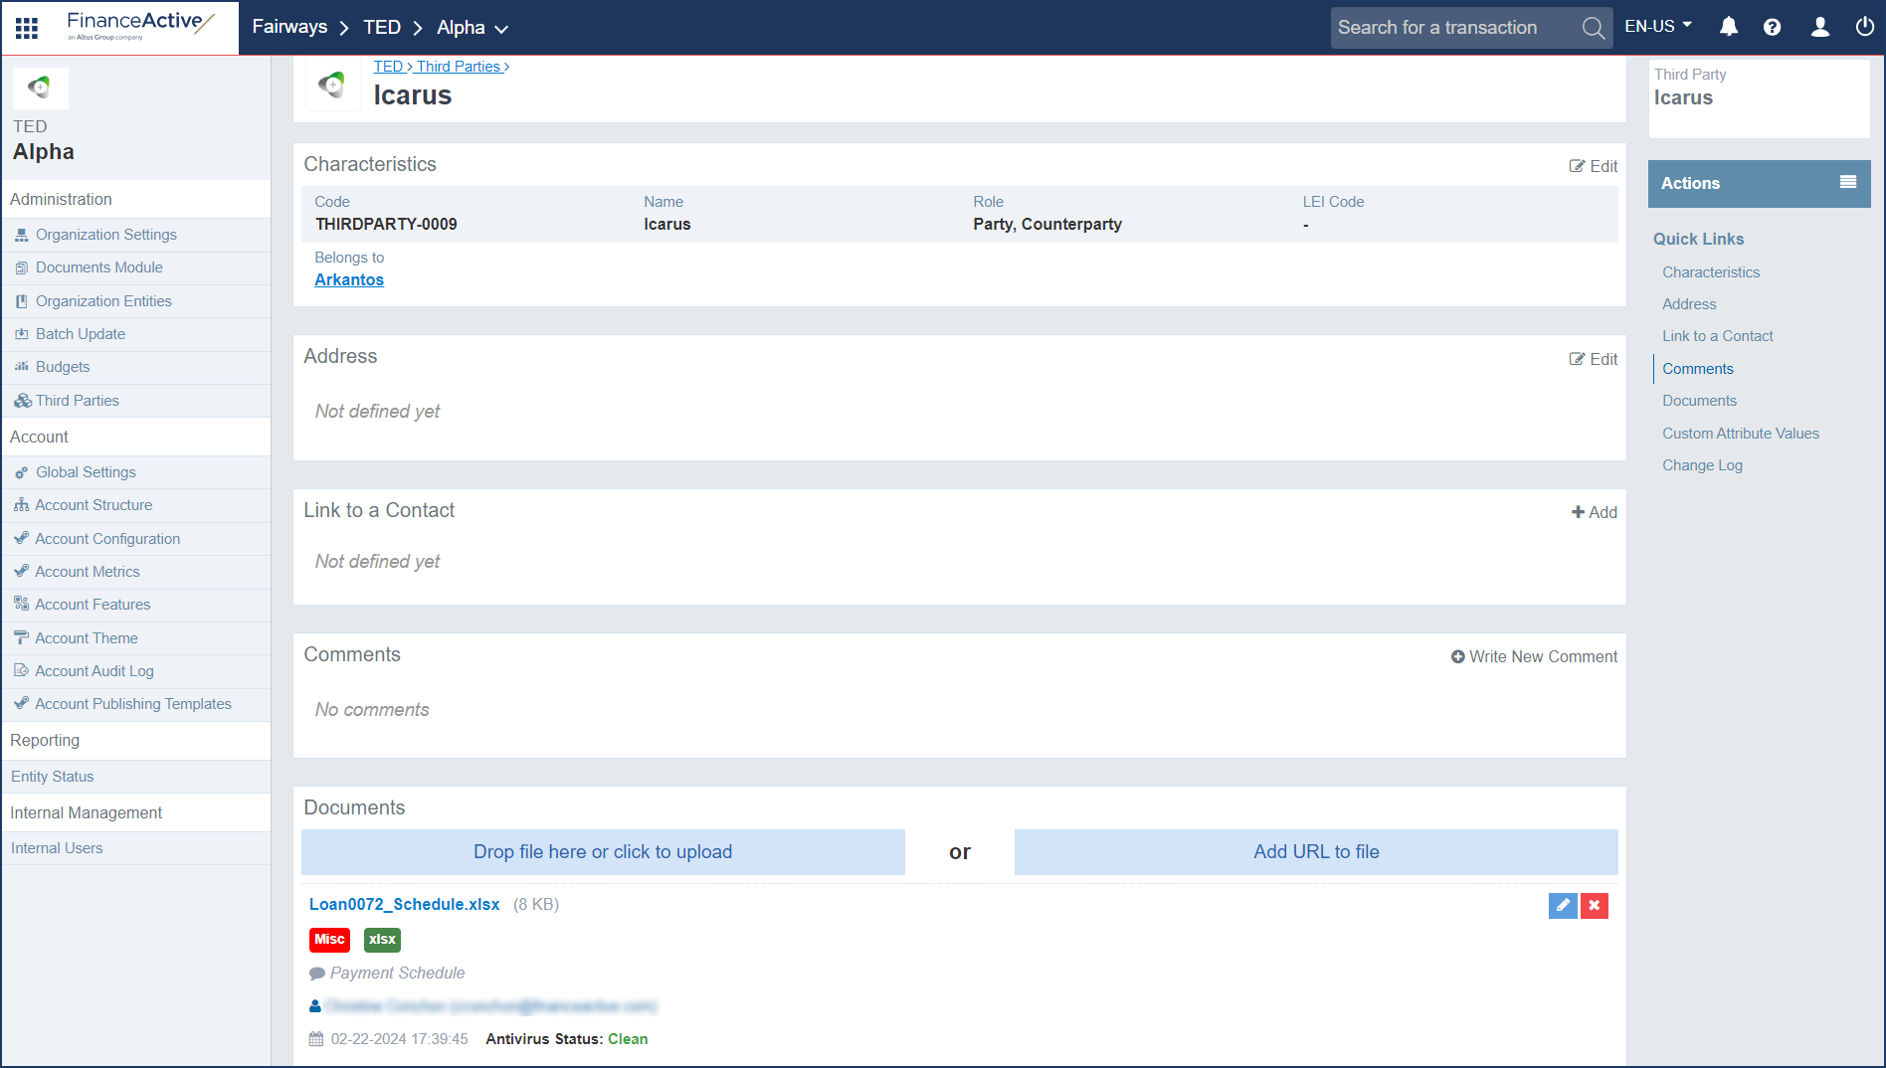Add a contact link with Add button
Image resolution: width=1886 pixels, height=1068 pixels.
coord(1595,512)
